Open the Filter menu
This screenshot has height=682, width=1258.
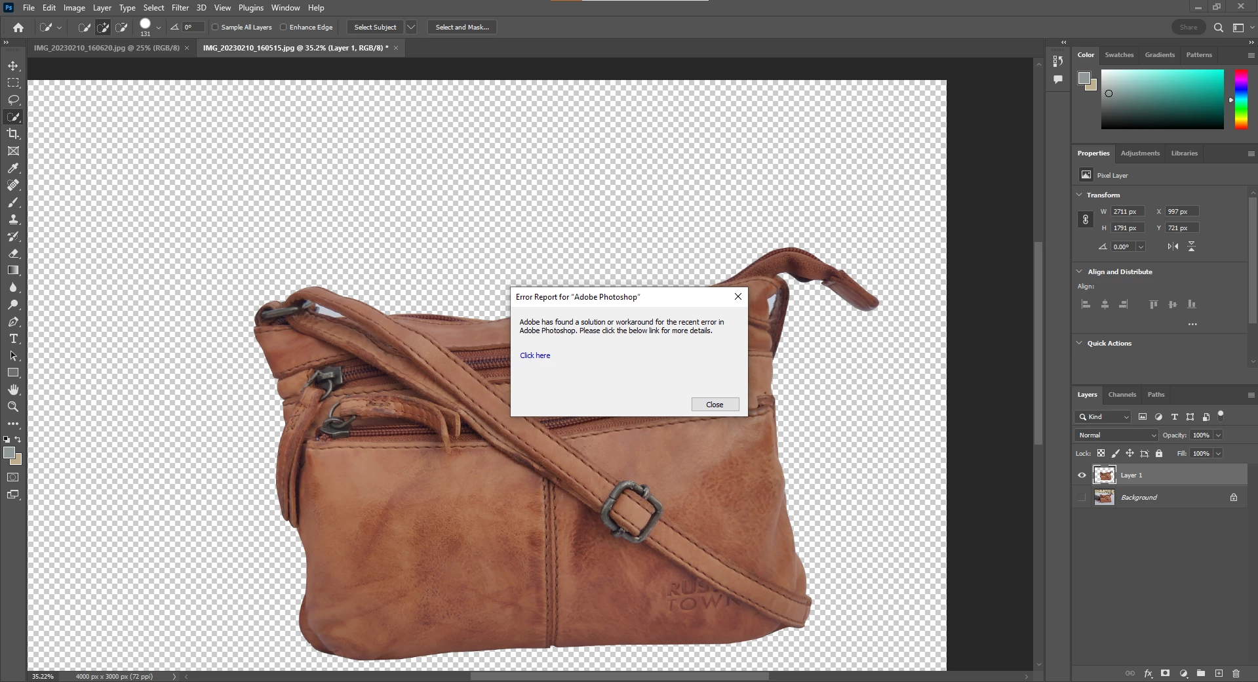[x=180, y=8]
